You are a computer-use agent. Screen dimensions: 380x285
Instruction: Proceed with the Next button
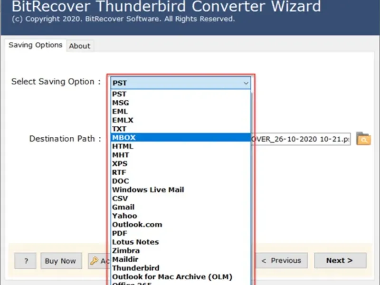pyautogui.click(x=340, y=260)
